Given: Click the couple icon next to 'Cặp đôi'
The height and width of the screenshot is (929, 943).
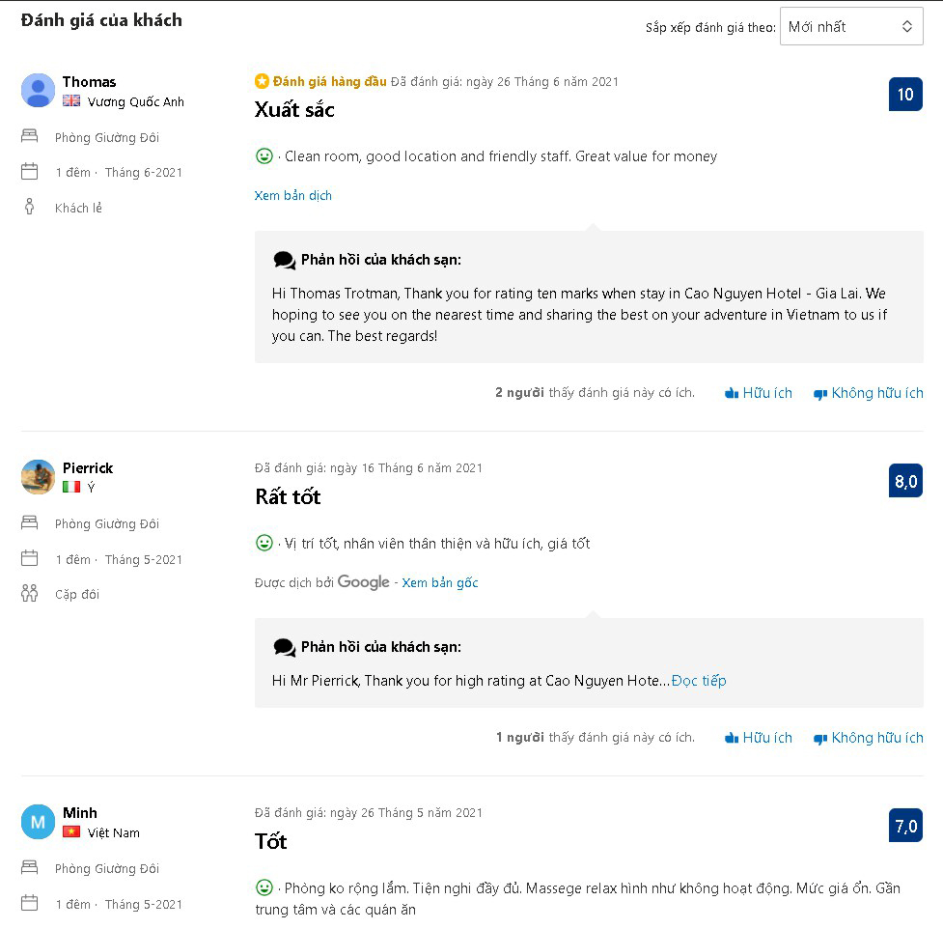Looking at the screenshot, I should pyautogui.click(x=29, y=593).
